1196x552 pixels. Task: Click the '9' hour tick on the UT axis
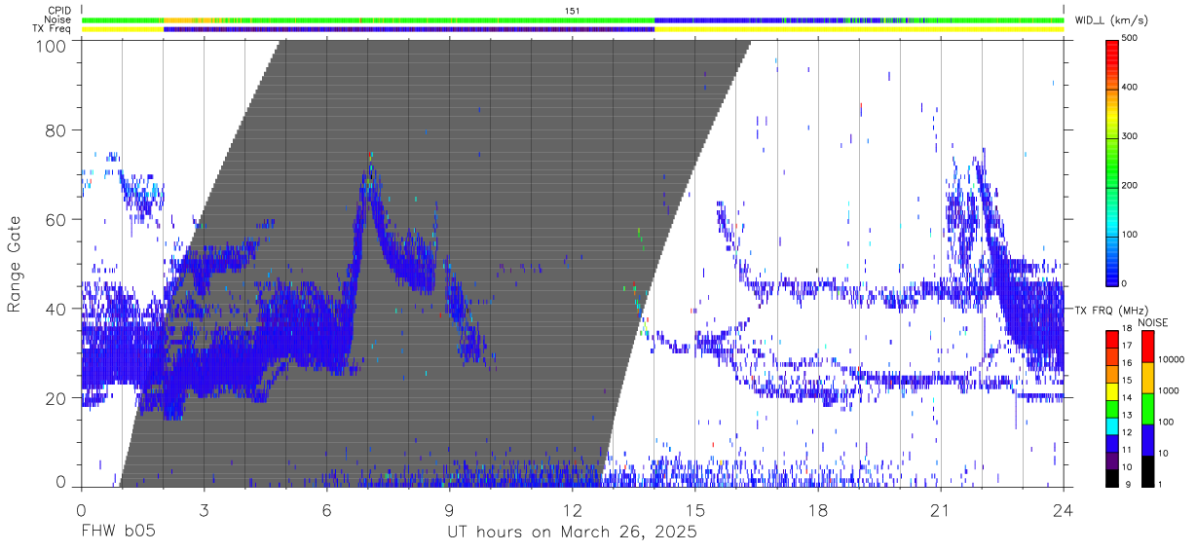pyautogui.click(x=449, y=511)
